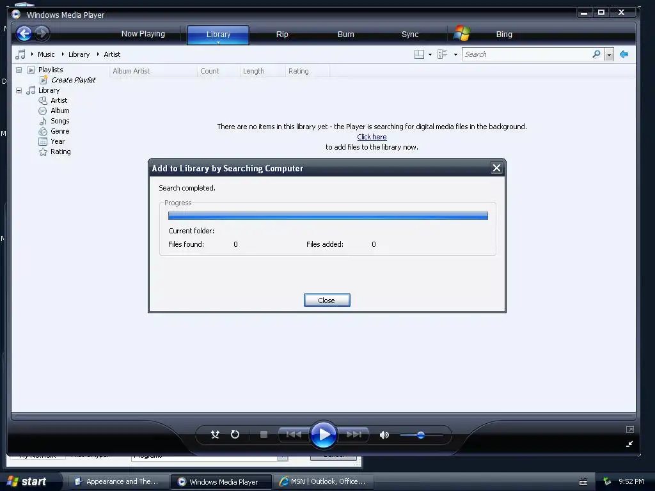Screen dimensions: 655x491
Task: Click the 9:52 PM clock
Action: coord(631,481)
